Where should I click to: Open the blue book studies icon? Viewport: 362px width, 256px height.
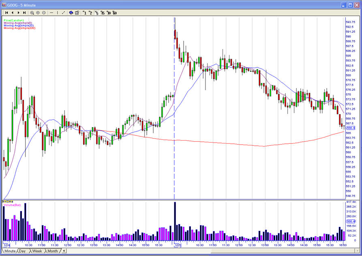point(71,13)
